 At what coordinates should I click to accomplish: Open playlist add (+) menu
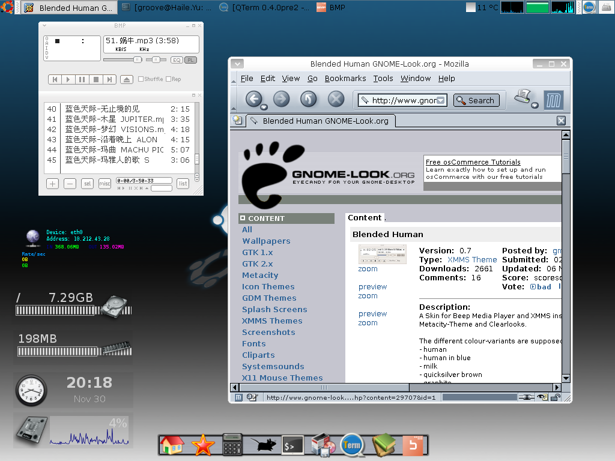pyautogui.click(x=53, y=184)
